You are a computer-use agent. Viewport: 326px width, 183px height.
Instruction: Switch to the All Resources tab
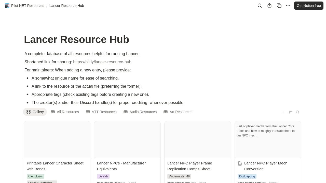tap(65, 112)
